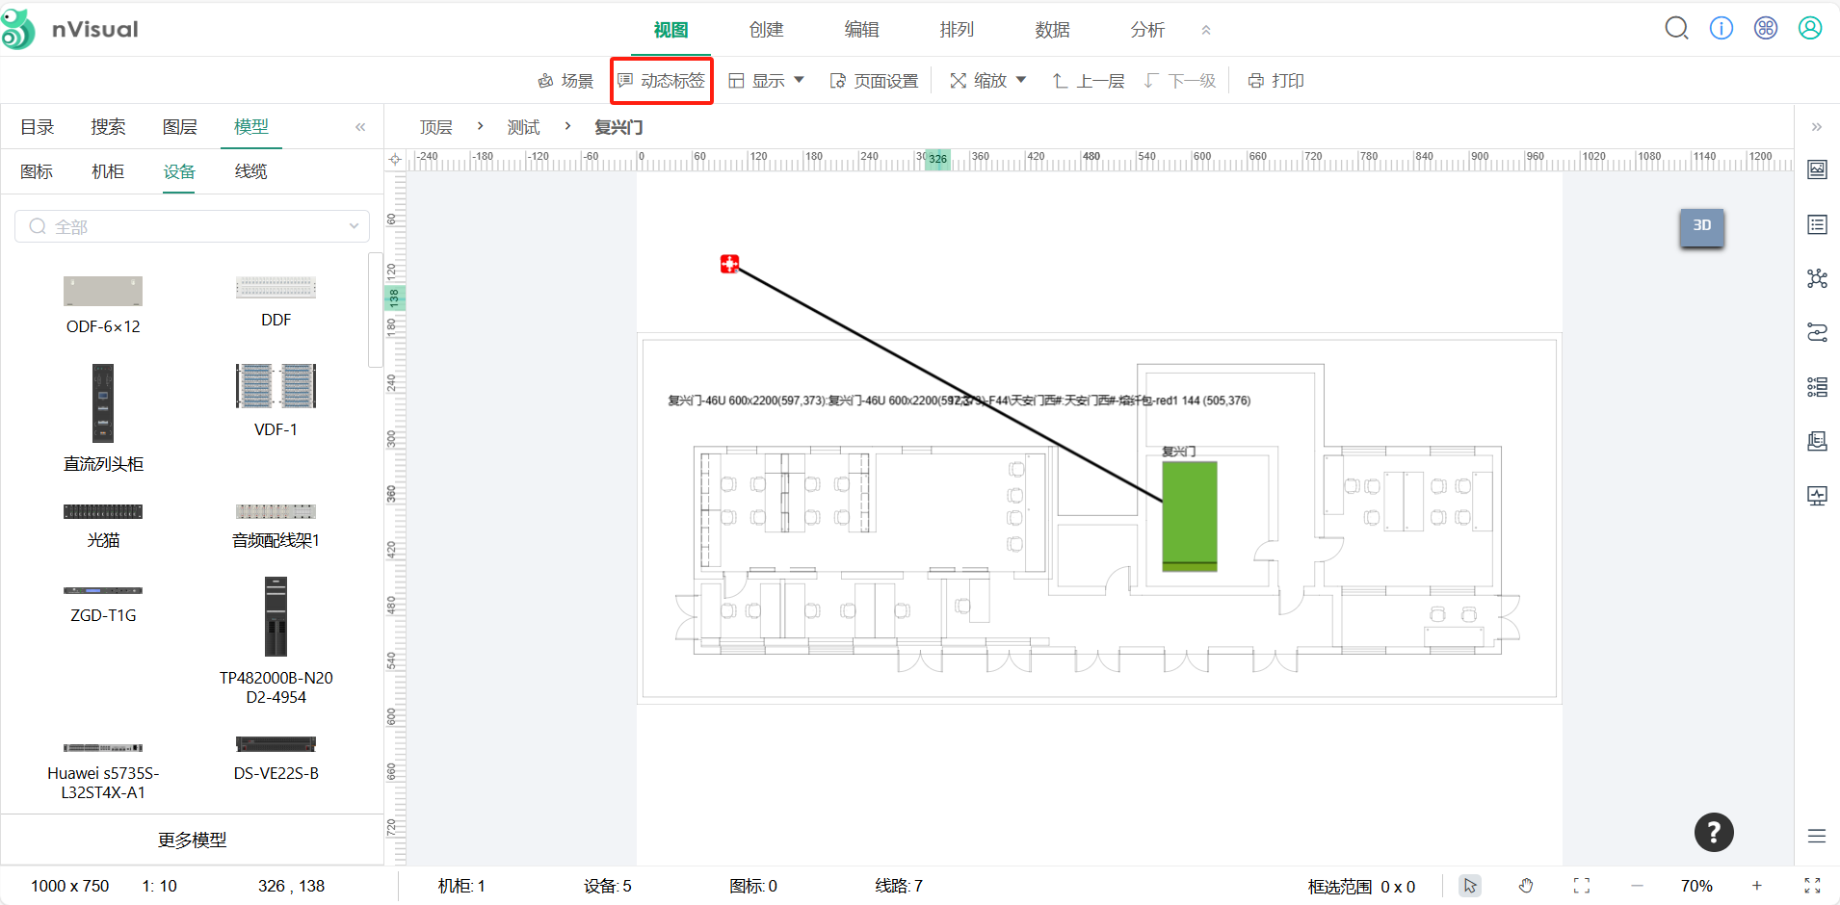The width and height of the screenshot is (1840, 905).
Task: Open the document stack icon in right sidebar
Action: tap(1817, 441)
